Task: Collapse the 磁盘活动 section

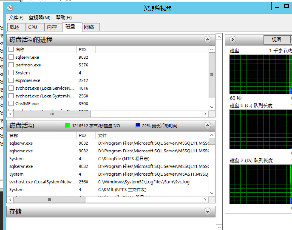Action: coord(207,126)
